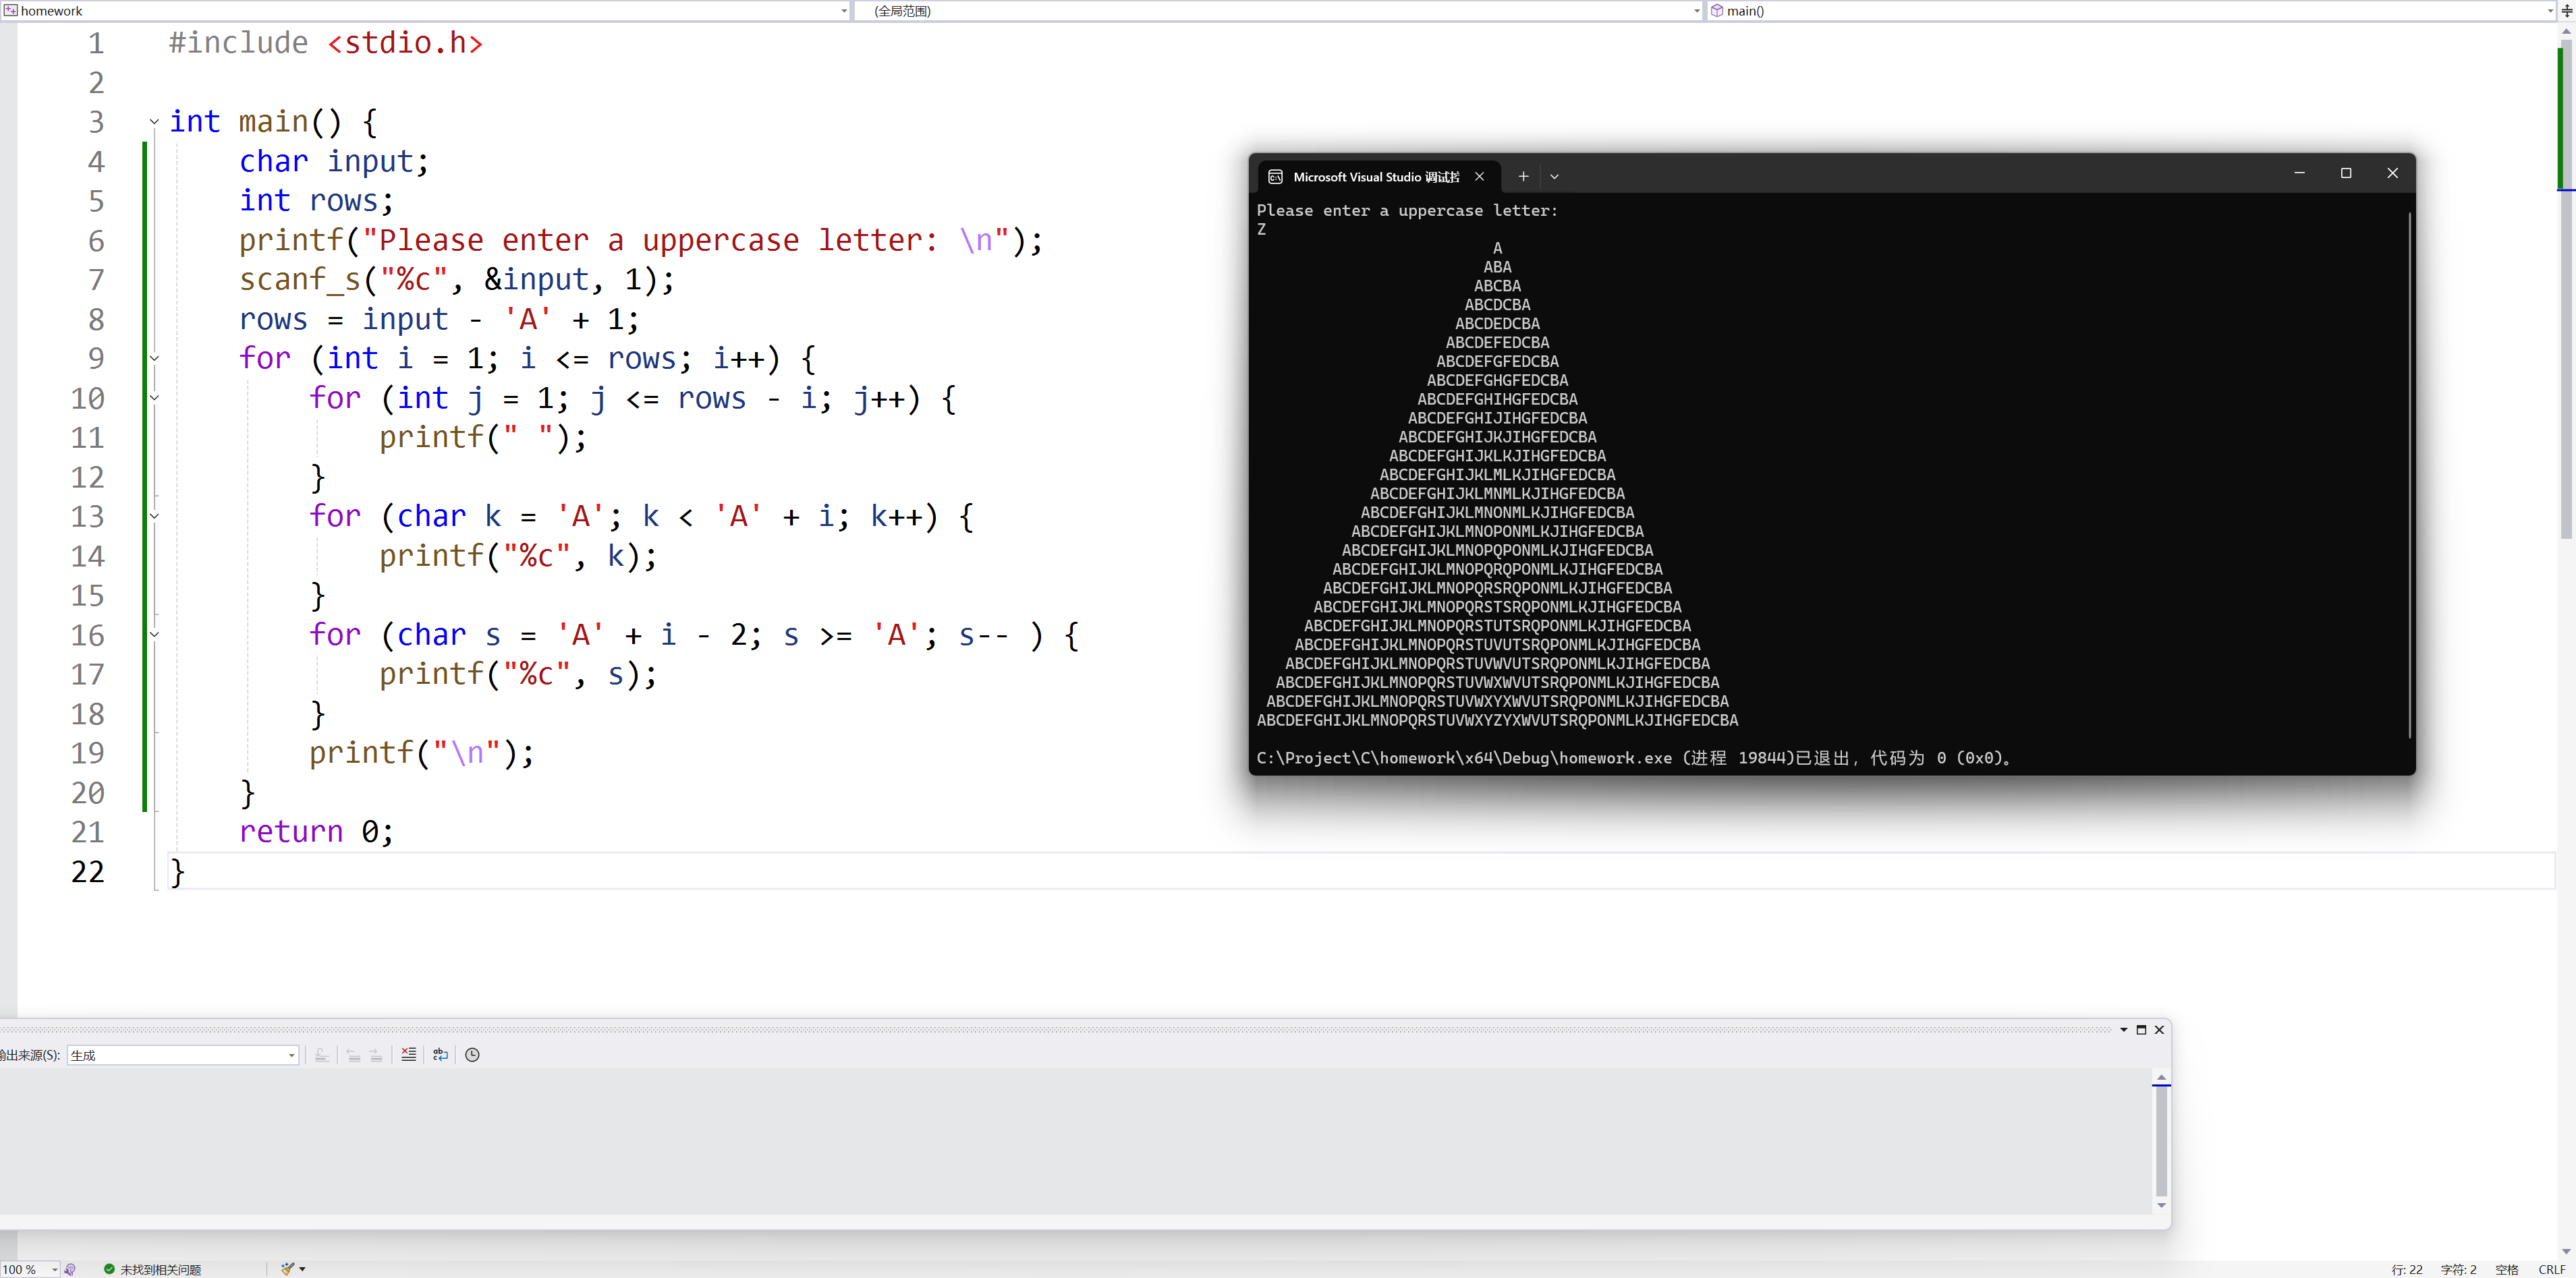Open new console tab with plus icon

tap(1523, 176)
